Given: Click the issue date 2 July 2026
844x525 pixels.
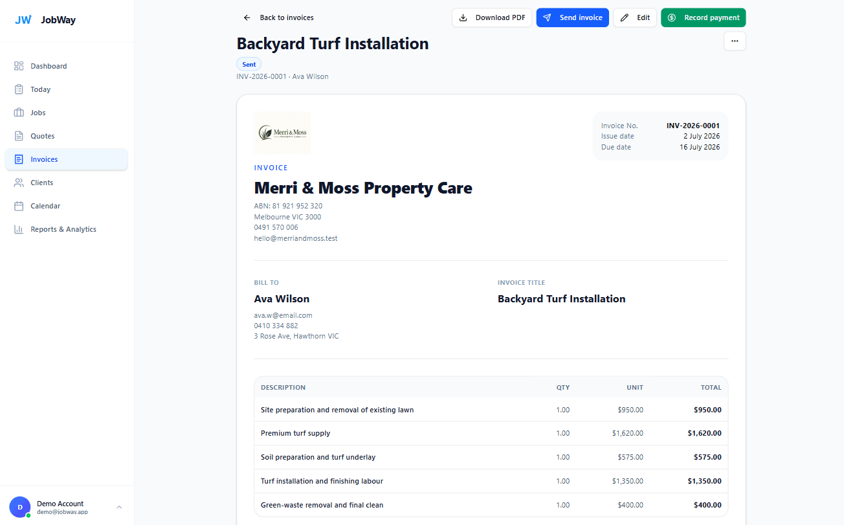Looking at the screenshot, I should pyautogui.click(x=702, y=136).
